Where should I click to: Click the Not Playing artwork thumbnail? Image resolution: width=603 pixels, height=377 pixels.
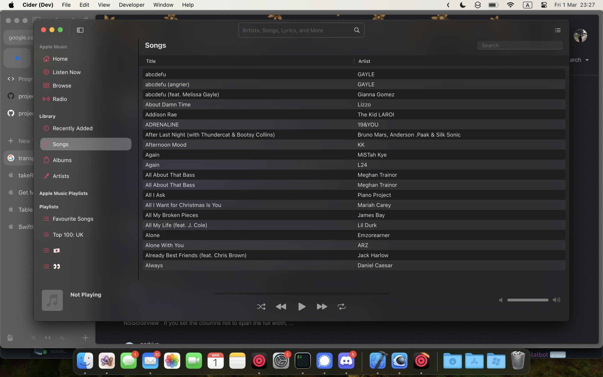coord(52,300)
